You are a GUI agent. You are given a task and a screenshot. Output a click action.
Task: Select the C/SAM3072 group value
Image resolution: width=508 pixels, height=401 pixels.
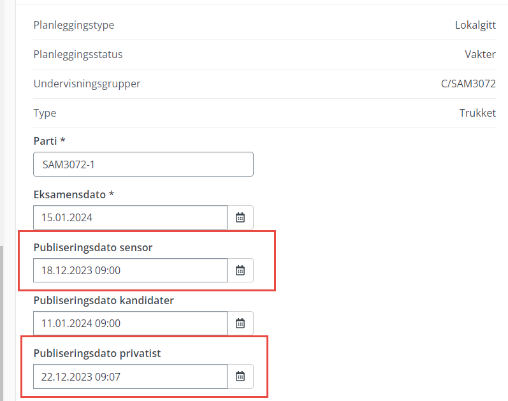pyautogui.click(x=468, y=84)
